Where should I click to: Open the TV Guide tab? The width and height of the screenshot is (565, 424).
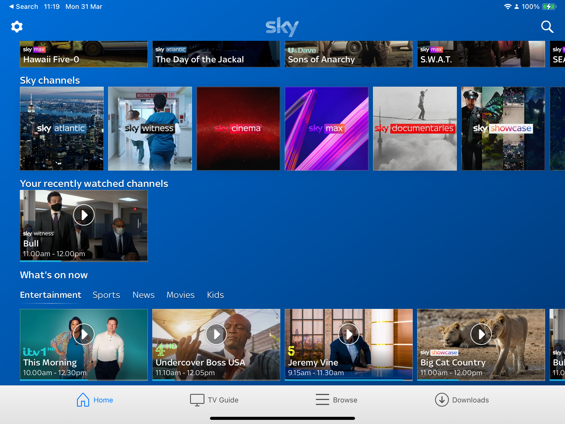tap(214, 400)
